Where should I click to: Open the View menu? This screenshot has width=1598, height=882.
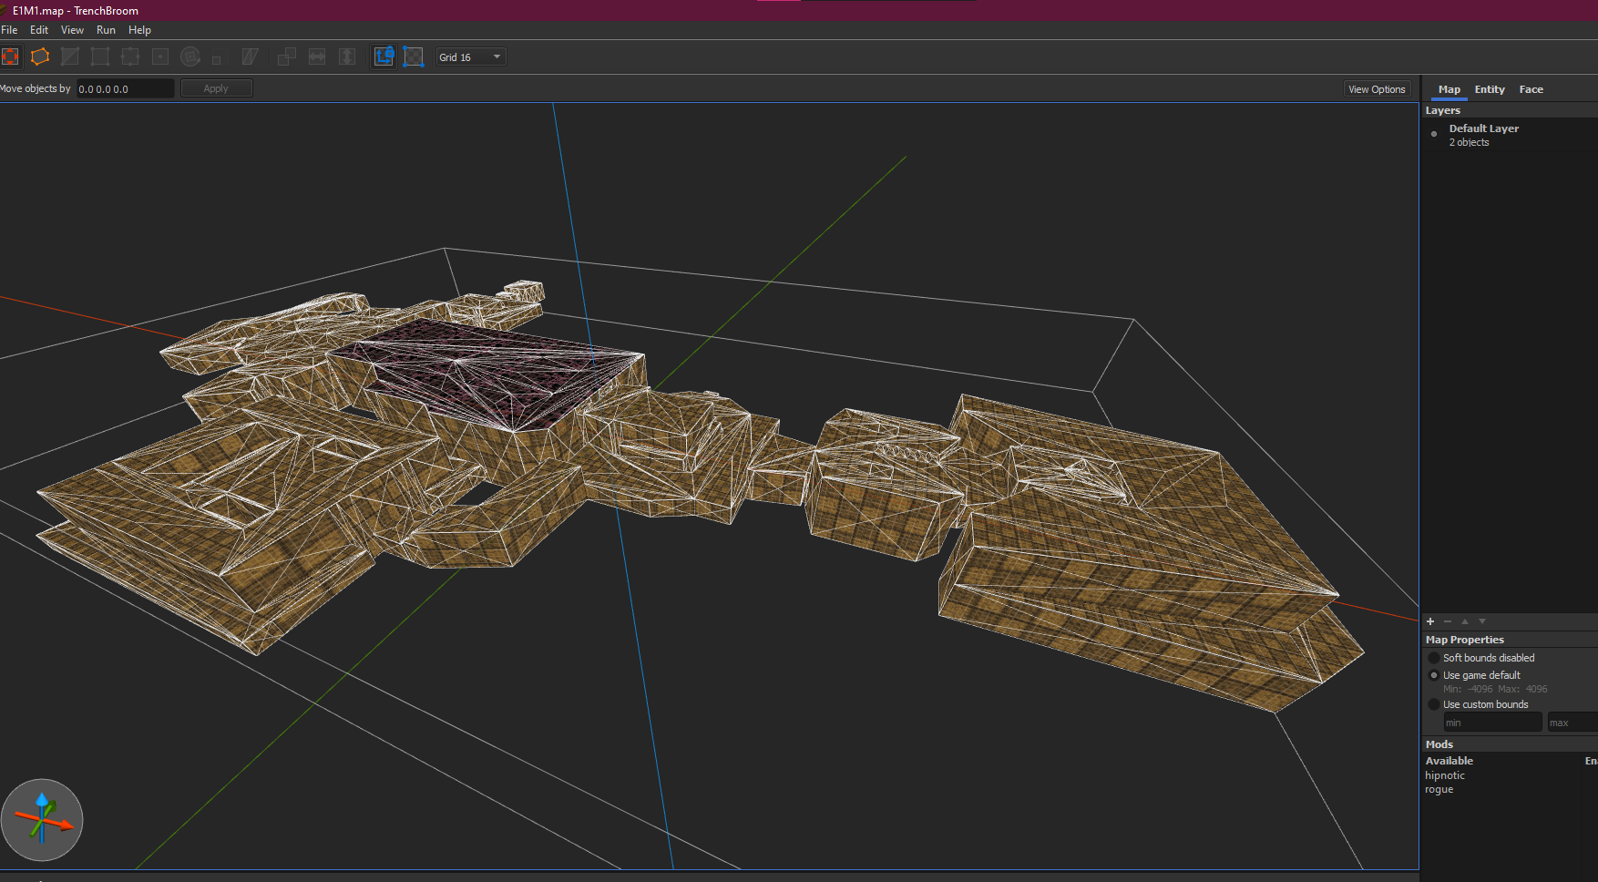point(72,30)
